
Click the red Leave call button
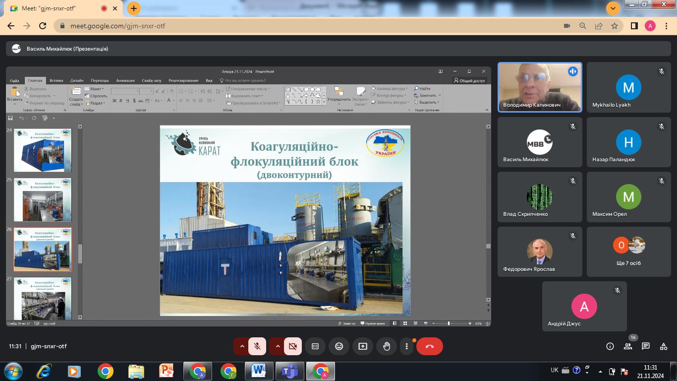point(429,346)
